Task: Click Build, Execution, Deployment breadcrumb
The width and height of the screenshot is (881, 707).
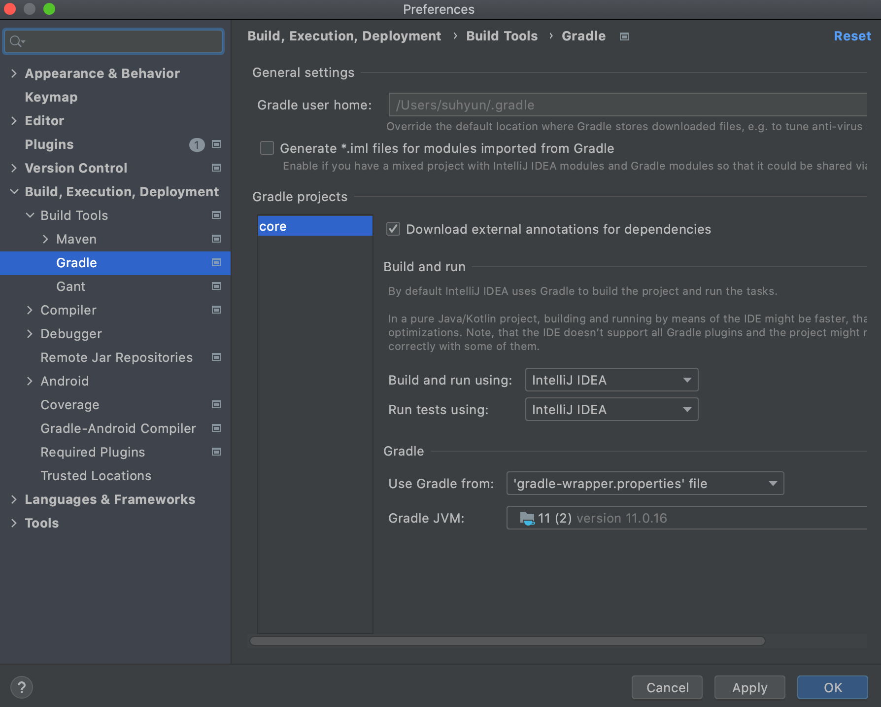Action: 344,36
